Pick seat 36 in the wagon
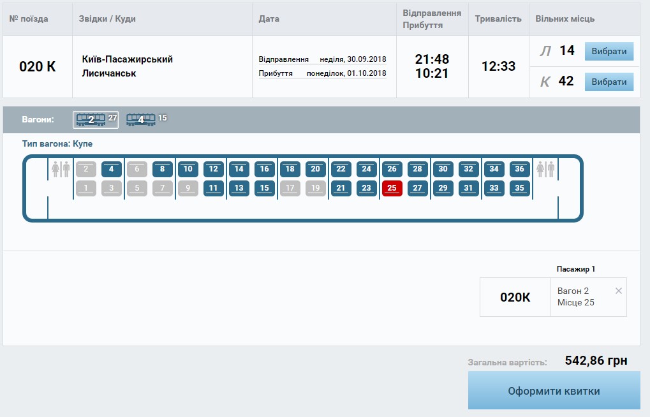 point(519,169)
